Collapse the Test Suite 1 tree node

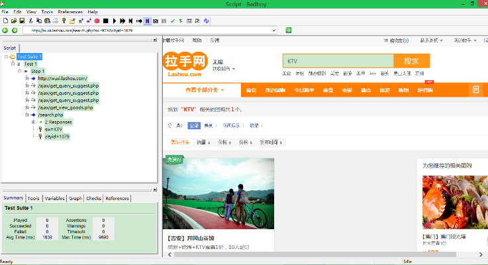(x=5, y=57)
